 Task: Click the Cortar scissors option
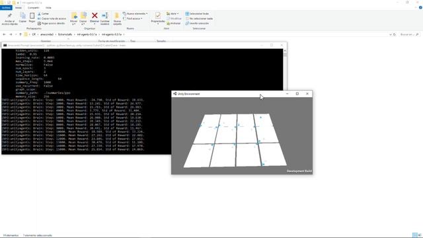coord(43,13)
